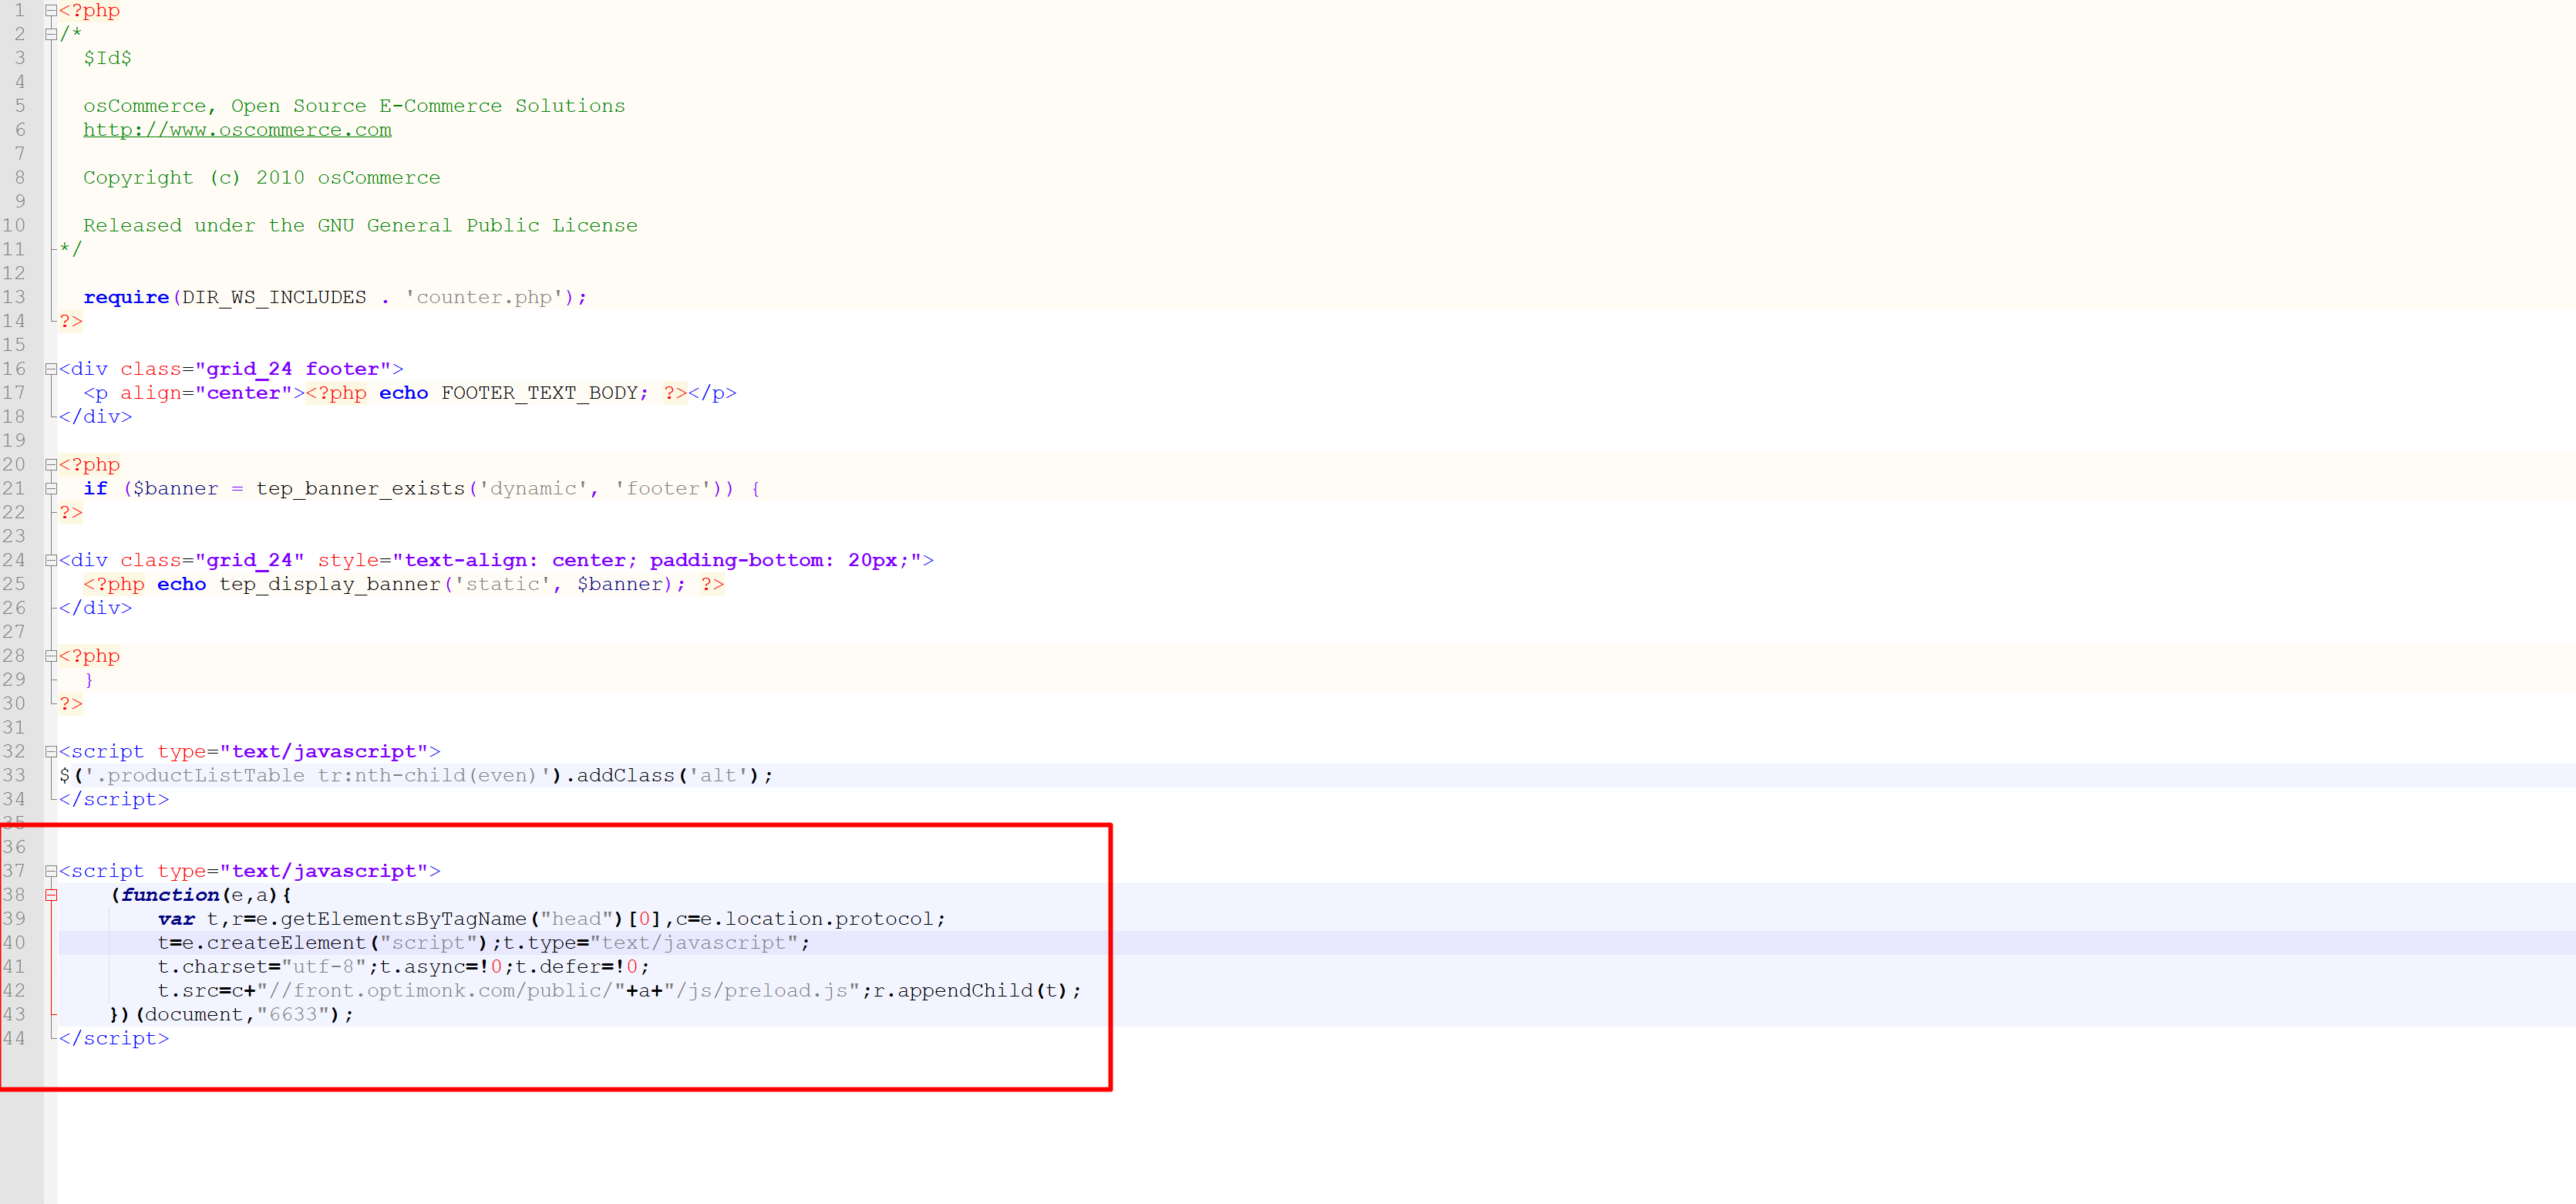Click the $Id$ comment text

tap(107, 58)
